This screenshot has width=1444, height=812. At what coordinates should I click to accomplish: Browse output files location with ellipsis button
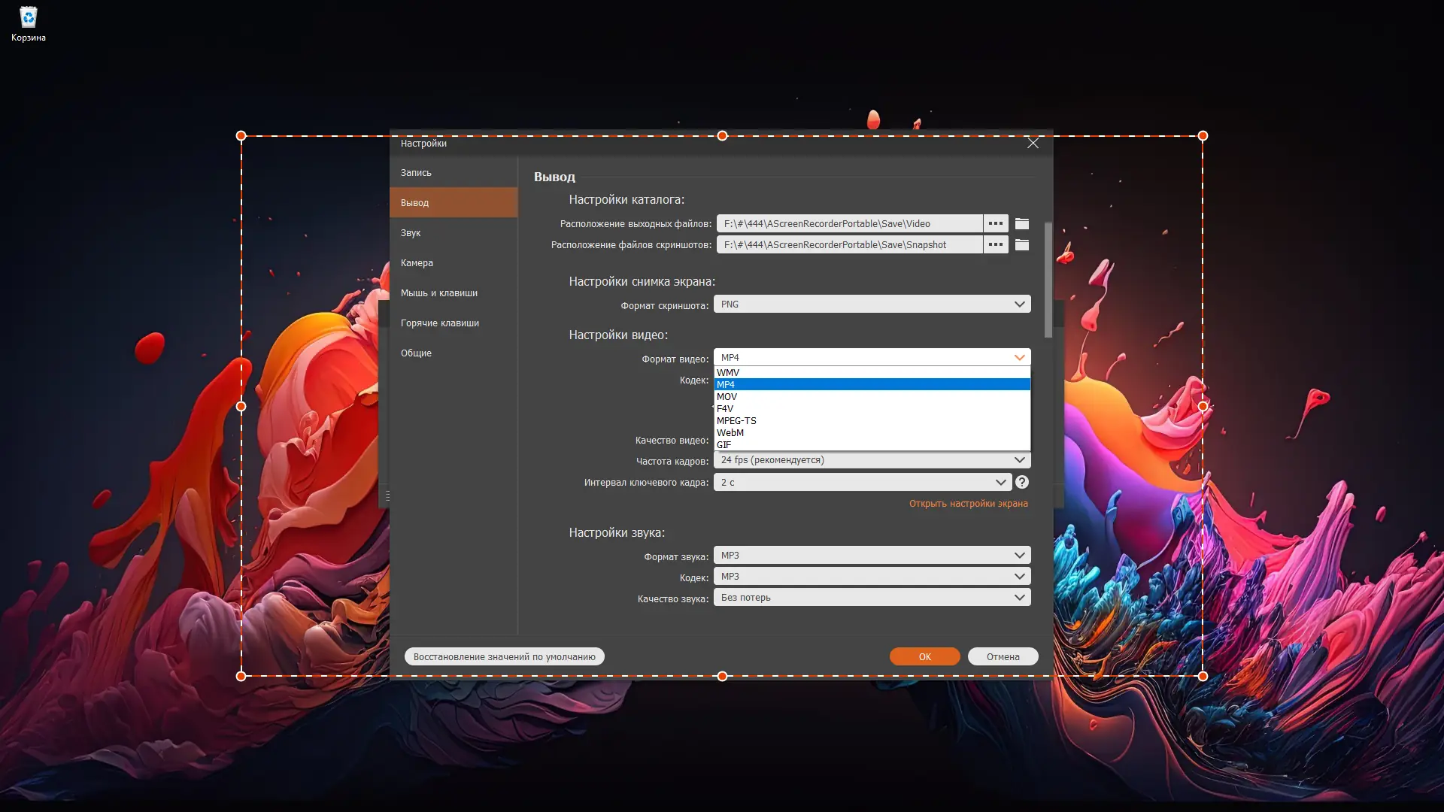coord(995,223)
